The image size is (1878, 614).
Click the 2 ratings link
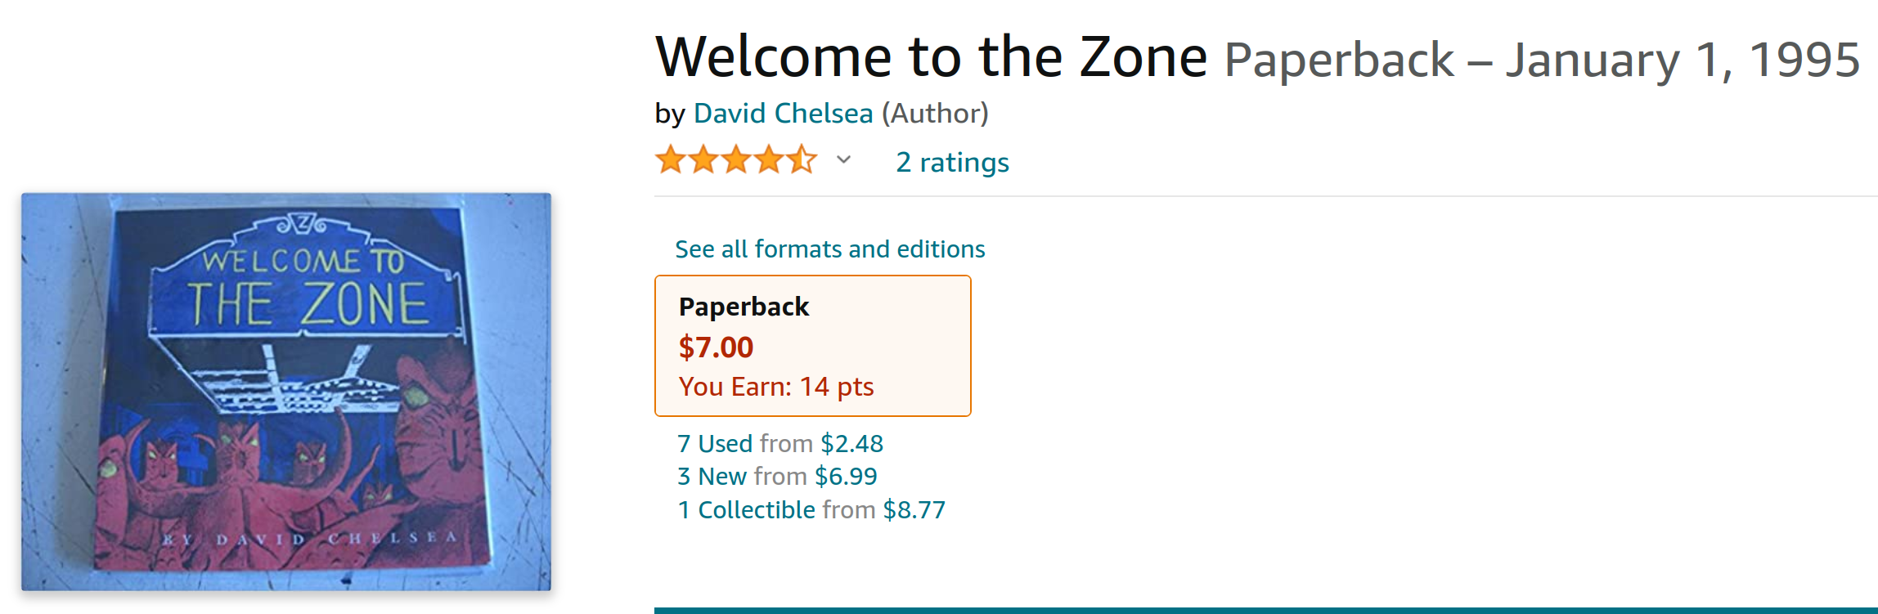click(952, 162)
